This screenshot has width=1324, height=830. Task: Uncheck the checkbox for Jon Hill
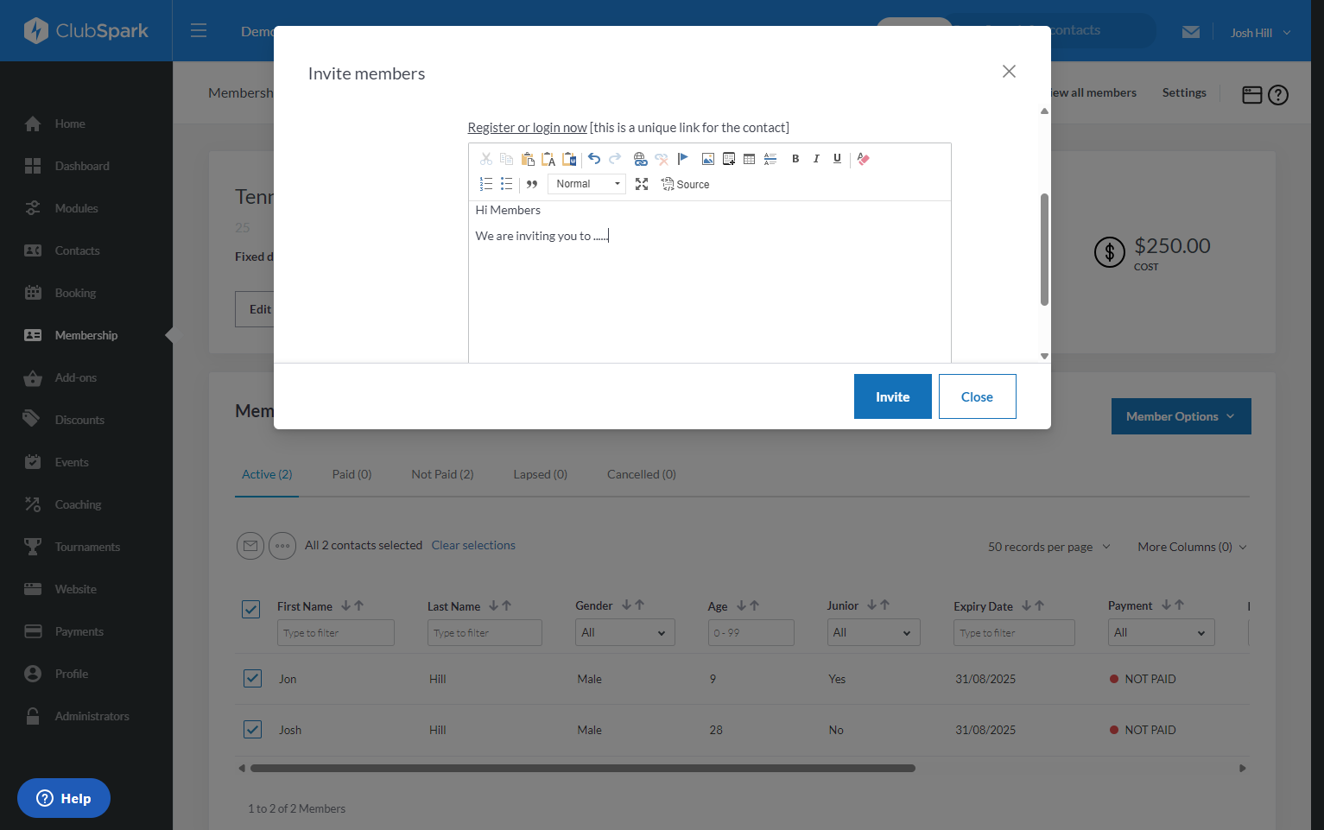tap(252, 679)
